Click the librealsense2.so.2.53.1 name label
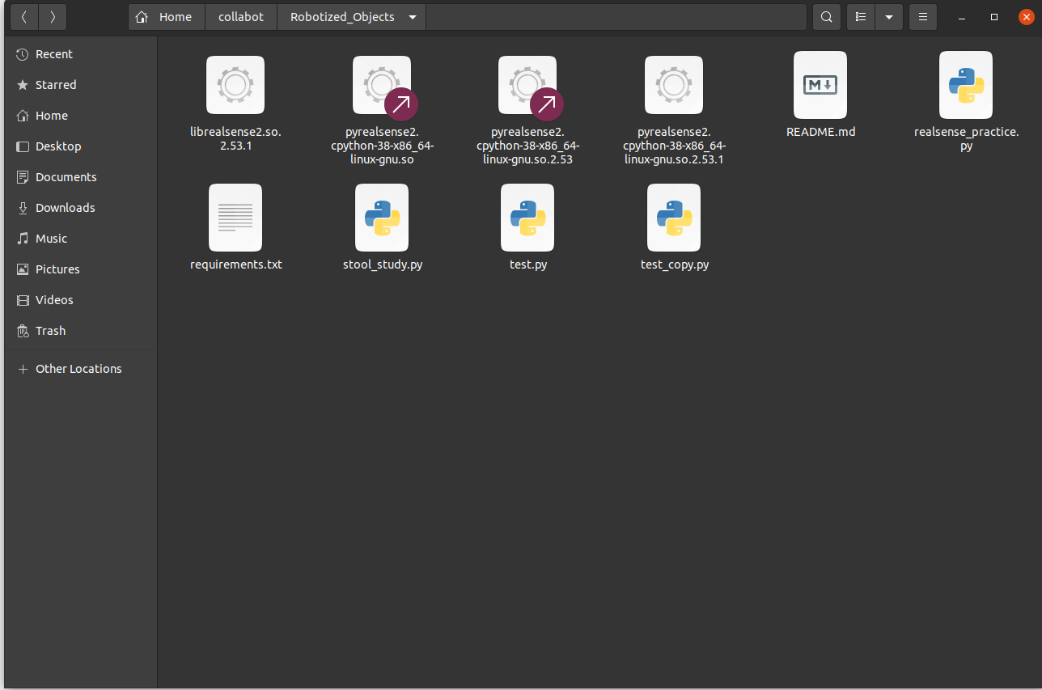The height and width of the screenshot is (690, 1042). [235, 138]
